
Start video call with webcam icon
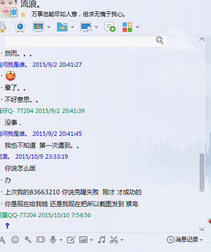[20, 27]
